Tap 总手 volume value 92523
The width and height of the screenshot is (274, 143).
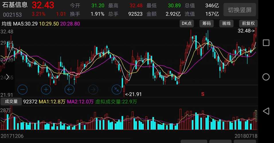tap(136, 14)
